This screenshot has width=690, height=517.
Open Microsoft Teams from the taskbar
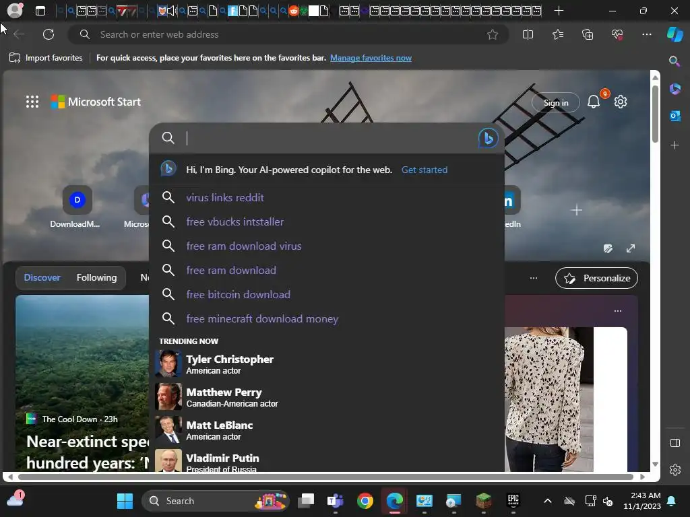point(336,501)
